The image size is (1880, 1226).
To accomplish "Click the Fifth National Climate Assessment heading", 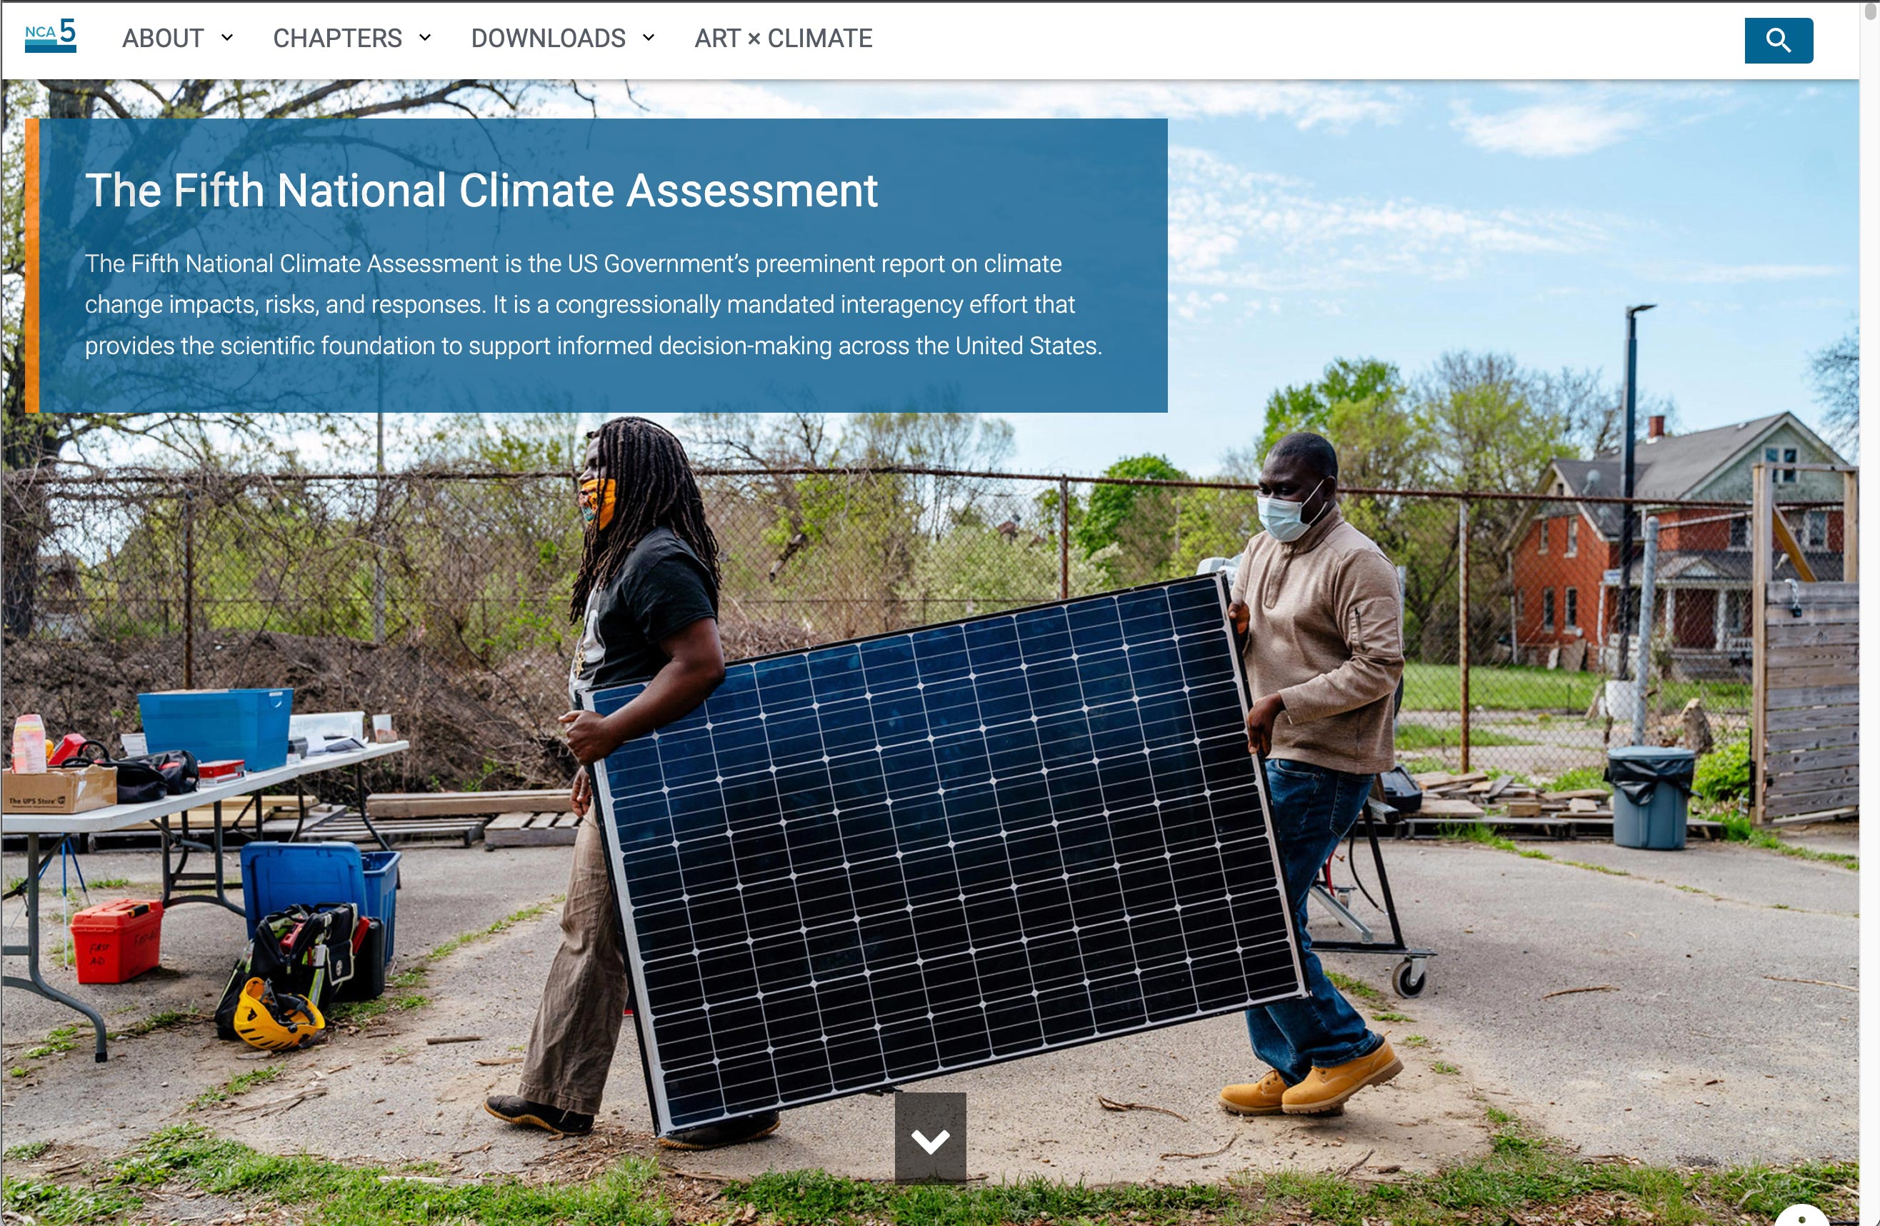I will tap(481, 190).
